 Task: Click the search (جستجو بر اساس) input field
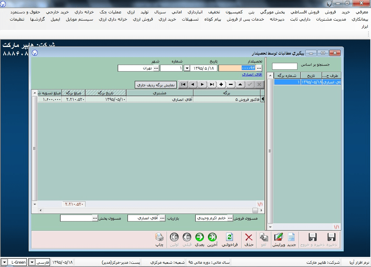click(284, 66)
